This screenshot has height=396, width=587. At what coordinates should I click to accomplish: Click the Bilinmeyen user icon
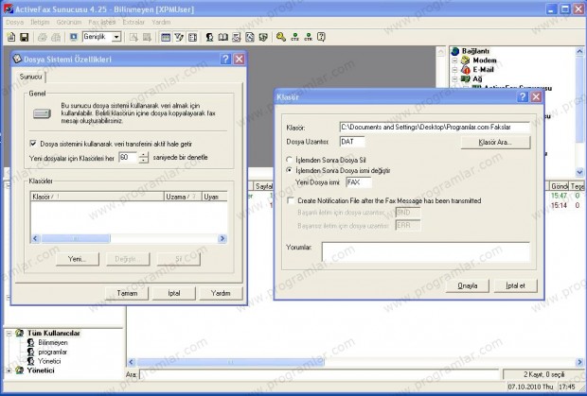tap(30, 342)
